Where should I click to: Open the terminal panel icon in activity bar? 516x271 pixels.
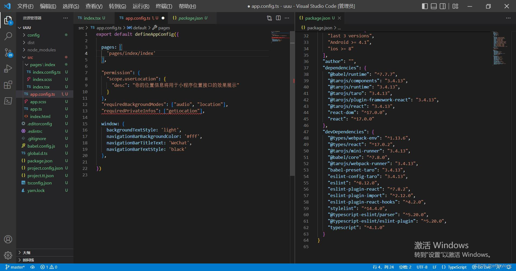pos(8,101)
